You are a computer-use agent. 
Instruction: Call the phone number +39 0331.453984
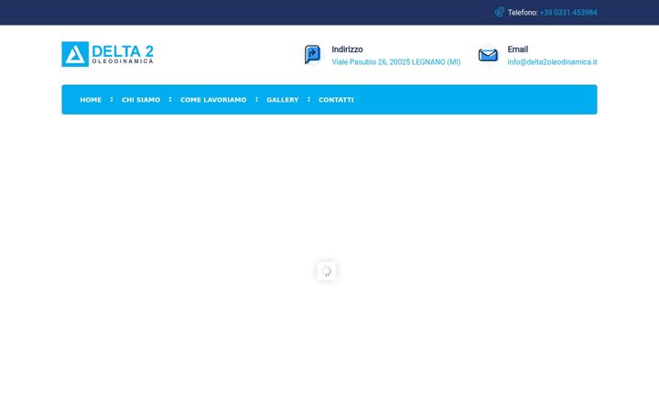coord(568,13)
